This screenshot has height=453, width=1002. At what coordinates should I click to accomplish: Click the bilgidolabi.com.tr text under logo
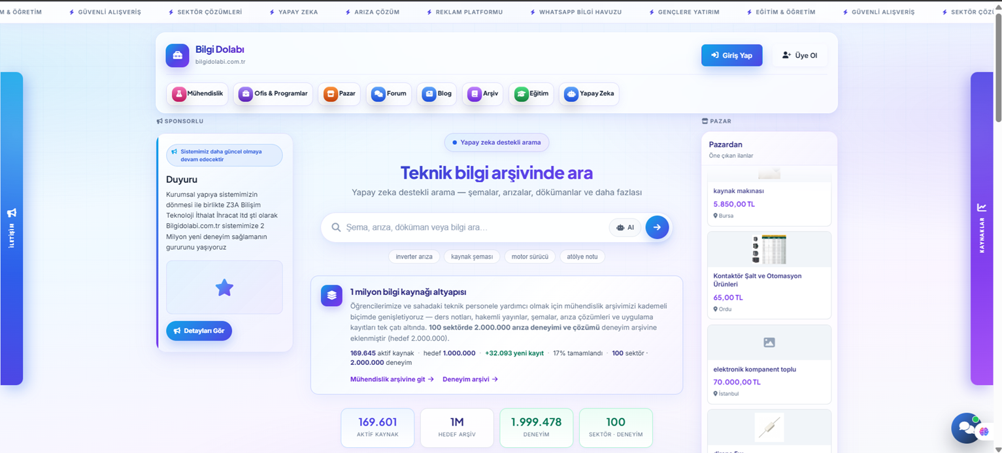220,62
